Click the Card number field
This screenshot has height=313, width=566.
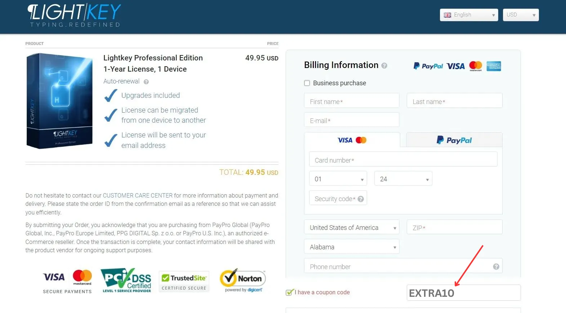pyautogui.click(x=403, y=160)
